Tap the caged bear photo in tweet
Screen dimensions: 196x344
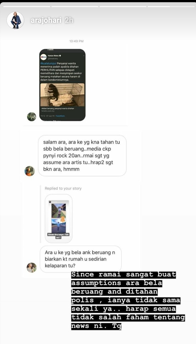[x=62, y=95]
